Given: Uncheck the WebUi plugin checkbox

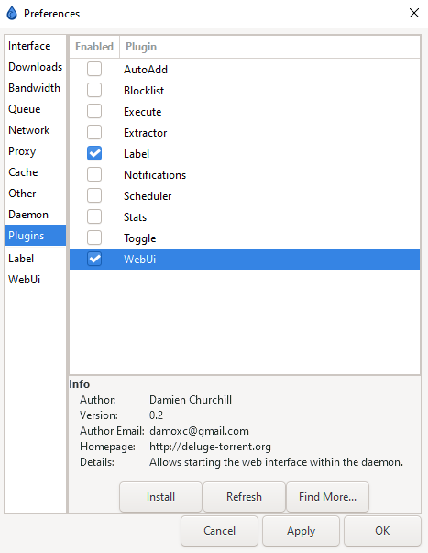Looking at the screenshot, I should (x=94, y=259).
